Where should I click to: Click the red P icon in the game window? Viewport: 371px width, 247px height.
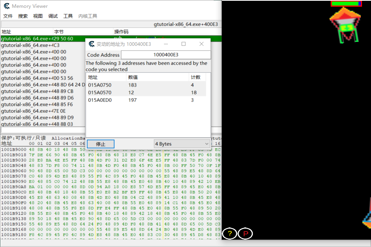pos(245,234)
